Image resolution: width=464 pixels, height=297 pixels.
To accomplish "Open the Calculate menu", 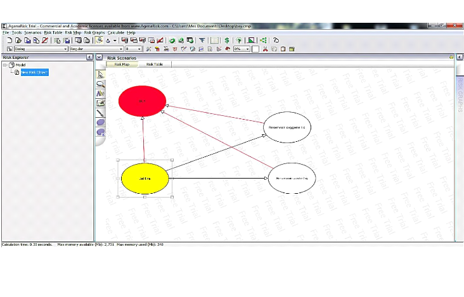I will [115, 32].
